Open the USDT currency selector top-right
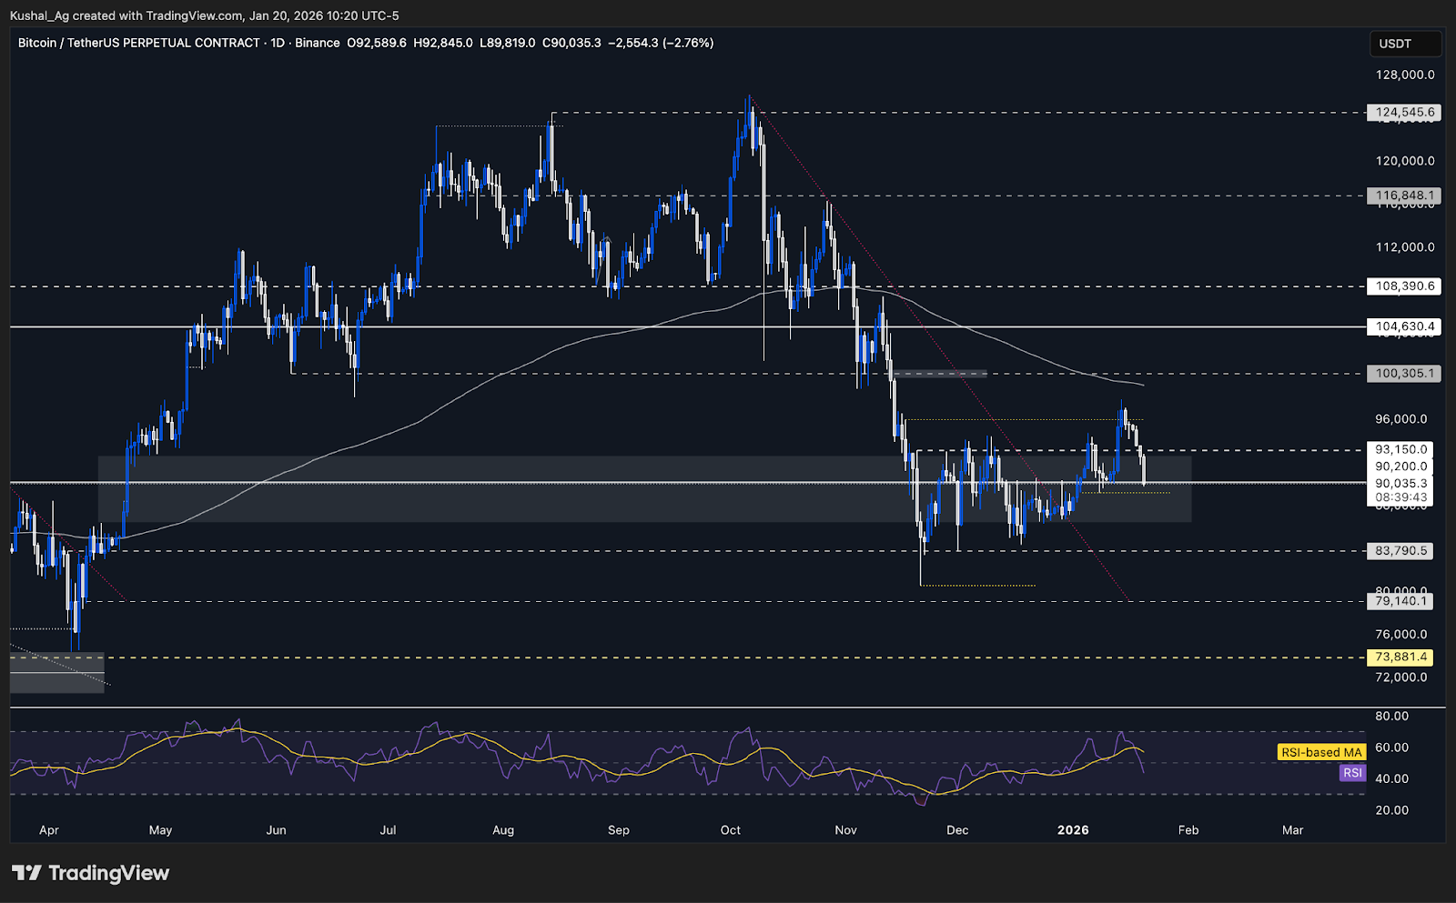This screenshot has height=903, width=1456. [1406, 43]
